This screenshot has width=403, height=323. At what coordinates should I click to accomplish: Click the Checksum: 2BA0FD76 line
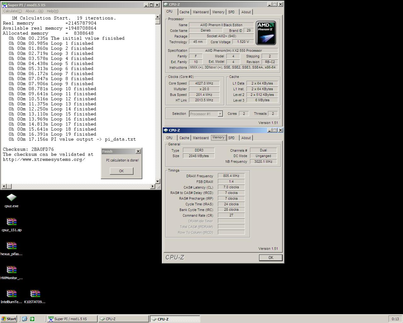click(x=28, y=150)
